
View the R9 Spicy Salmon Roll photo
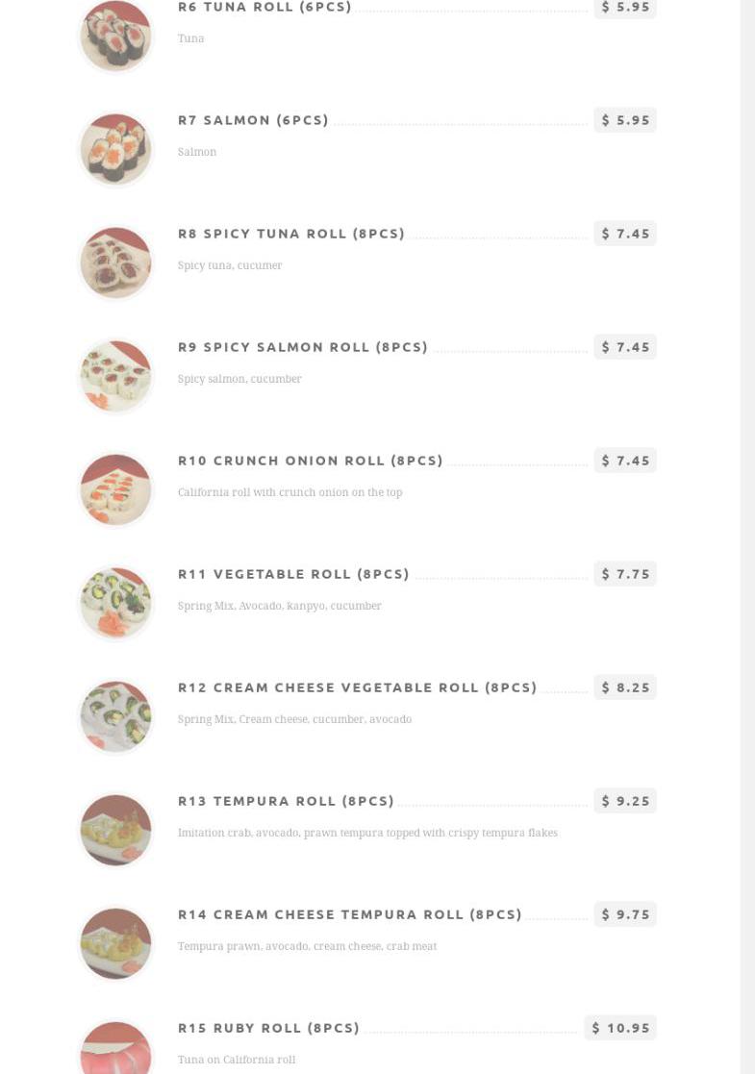click(115, 376)
